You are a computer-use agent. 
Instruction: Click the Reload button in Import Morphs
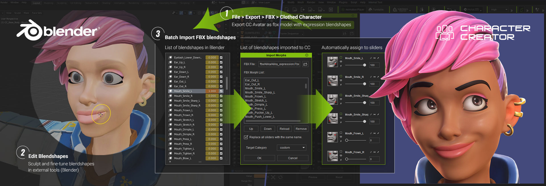pyautogui.click(x=284, y=129)
